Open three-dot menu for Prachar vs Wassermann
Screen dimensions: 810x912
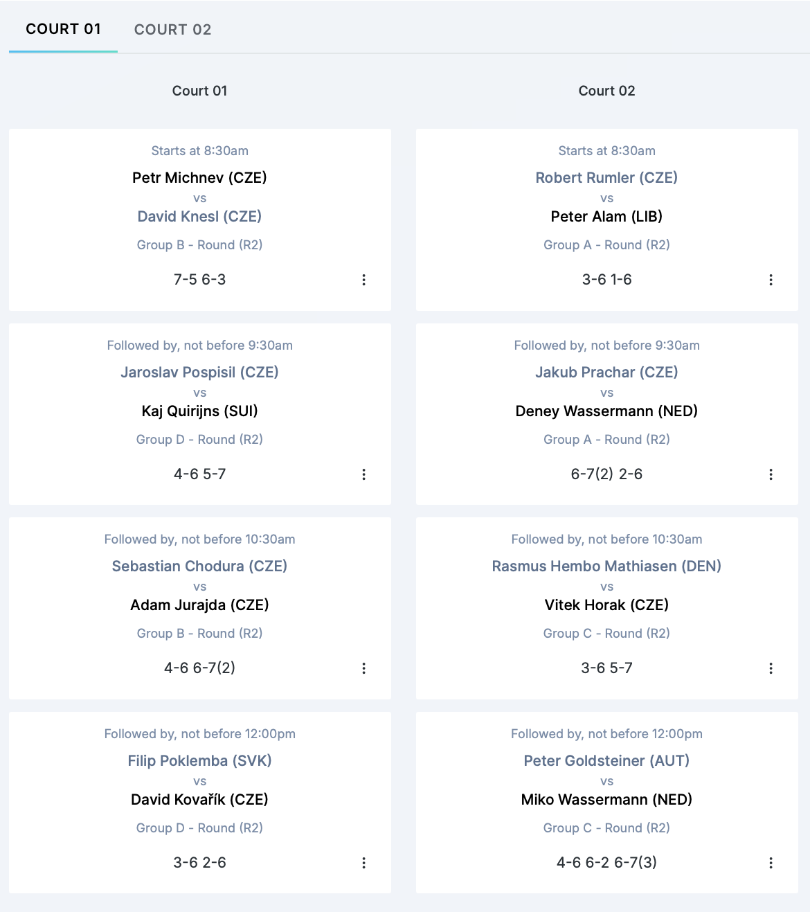pos(771,474)
